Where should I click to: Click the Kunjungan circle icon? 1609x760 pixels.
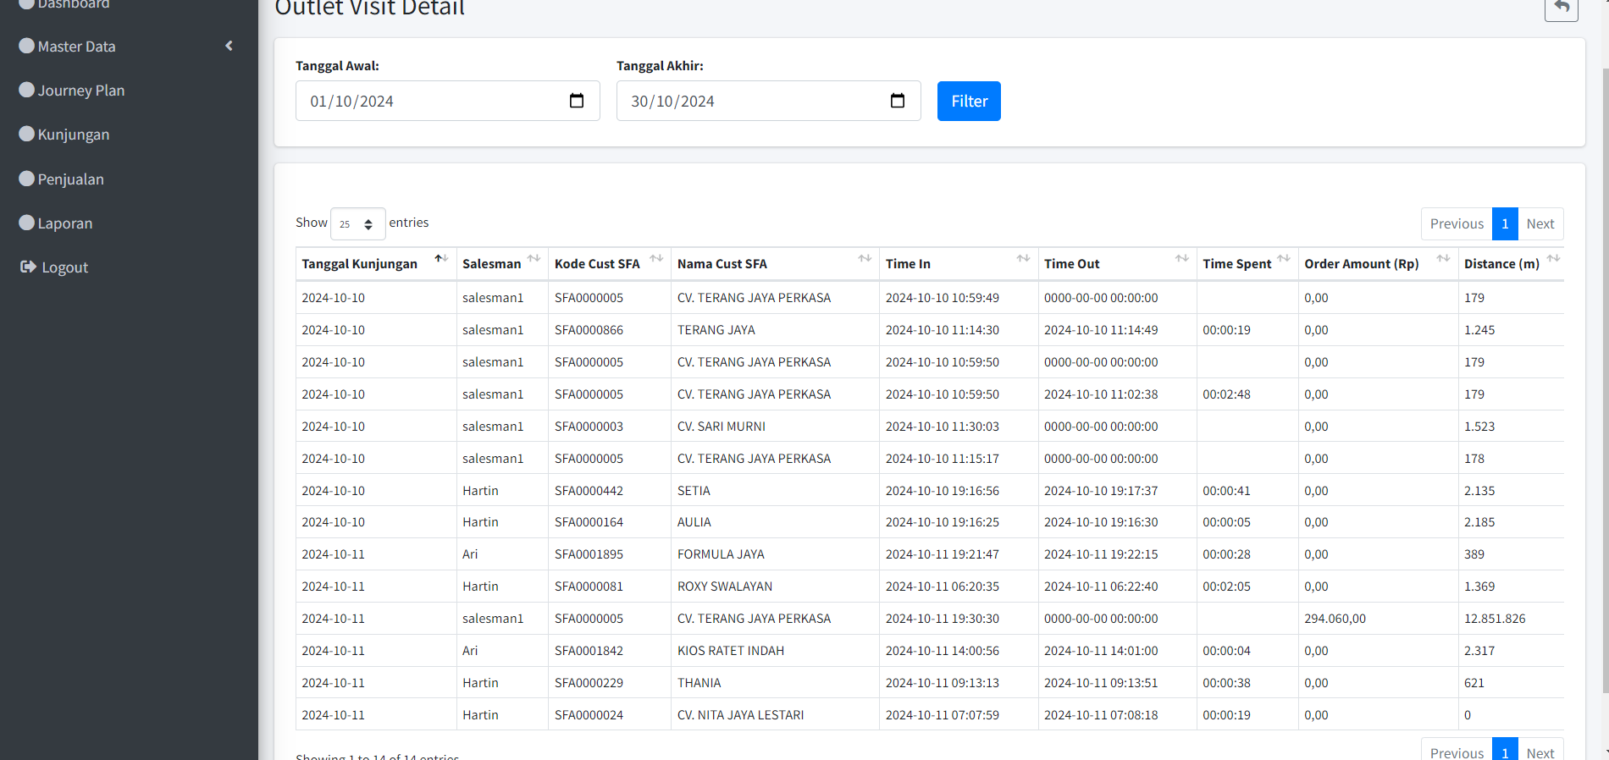[x=27, y=134]
